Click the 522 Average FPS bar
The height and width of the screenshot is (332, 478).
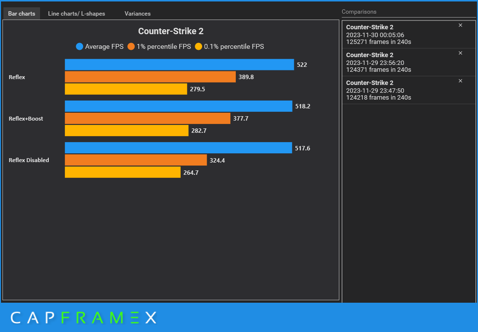click(x=178, y=64)
